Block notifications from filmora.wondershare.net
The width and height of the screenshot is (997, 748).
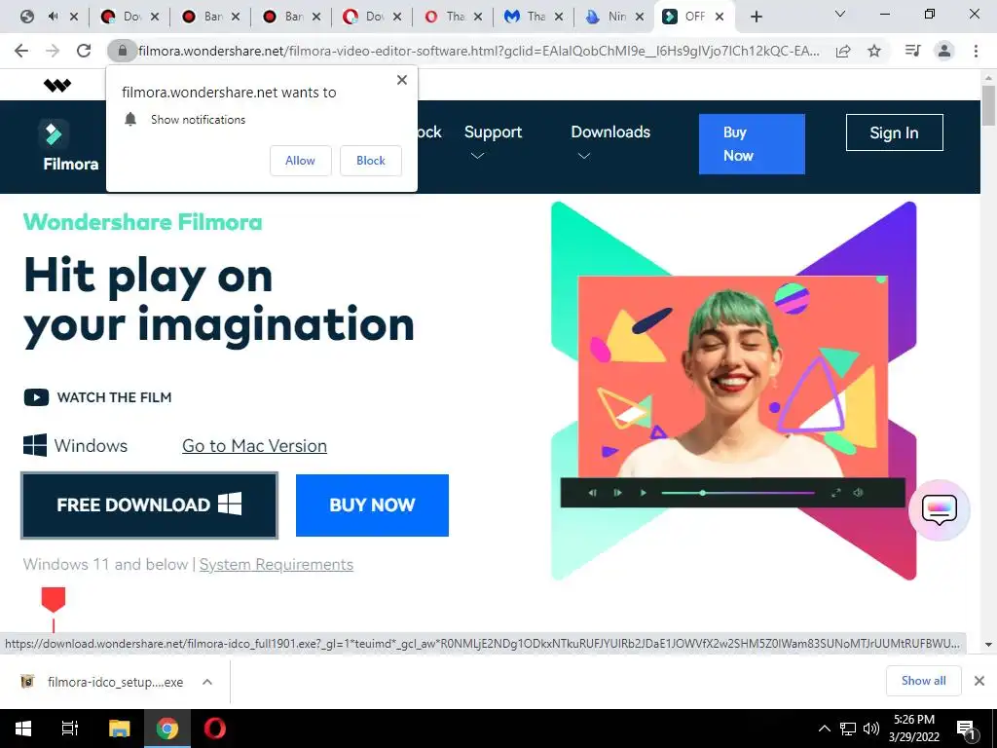click(371, 161)
